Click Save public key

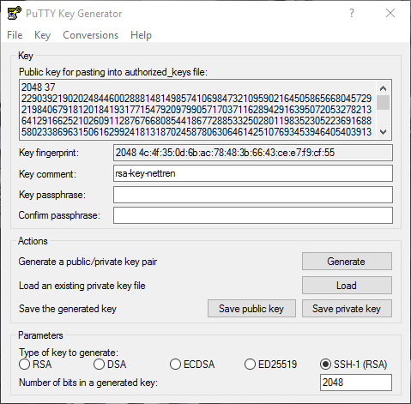(251, 309)
